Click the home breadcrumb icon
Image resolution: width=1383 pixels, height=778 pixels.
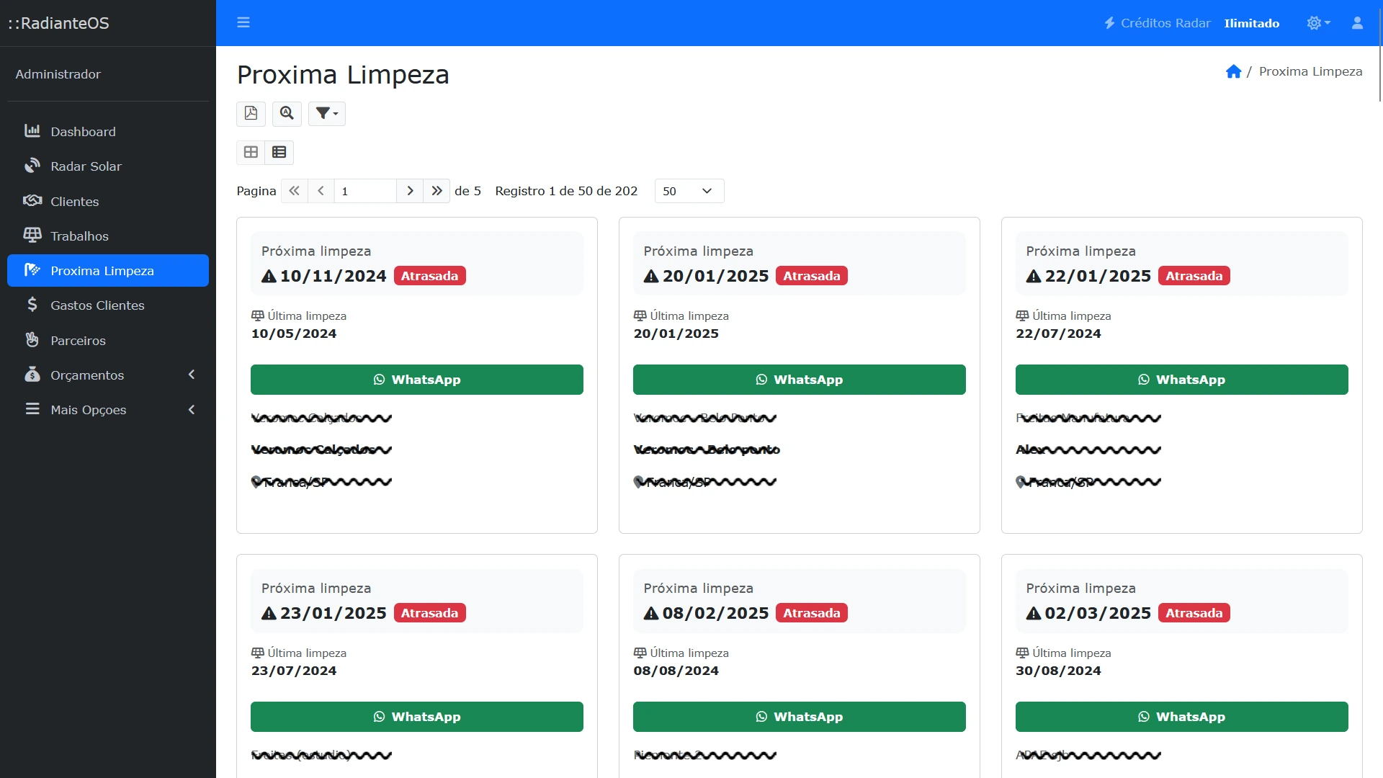[1233, 71]
